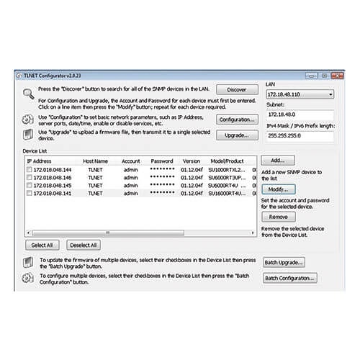Tick the checkbox for 172.018.048.145
360x360 pixels.
30,185
